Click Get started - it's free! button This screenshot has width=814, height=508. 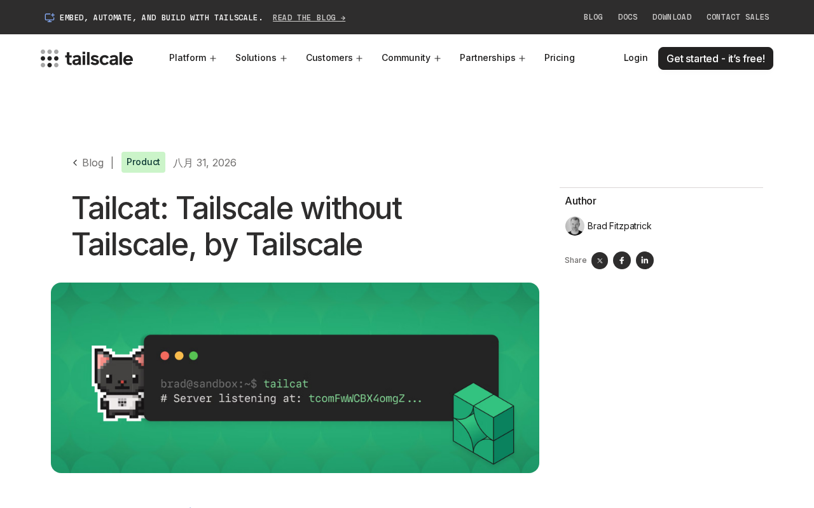tap(715, 58)
